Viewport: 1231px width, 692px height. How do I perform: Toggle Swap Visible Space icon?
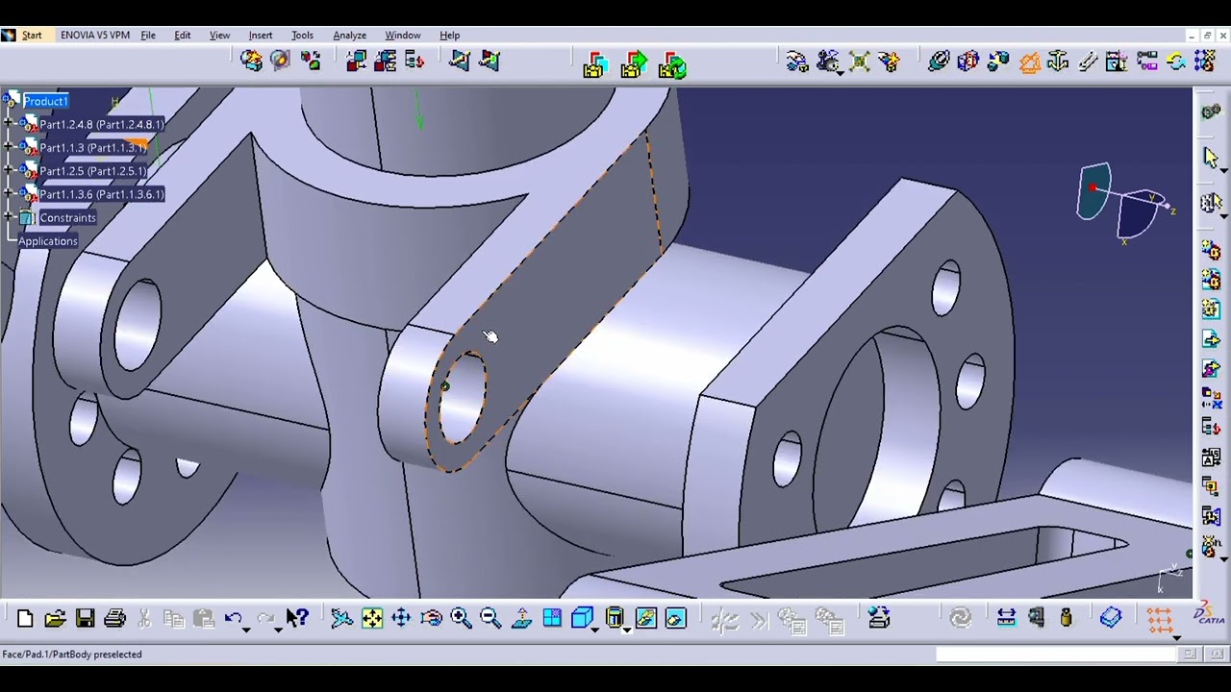(675, 619)
